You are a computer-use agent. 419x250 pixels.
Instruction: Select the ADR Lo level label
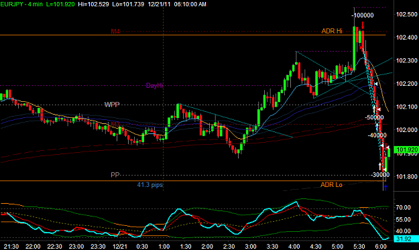point(331,185)
